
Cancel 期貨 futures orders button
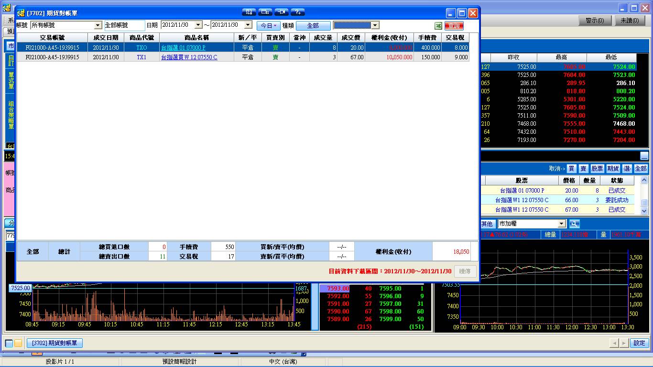[613, 169]
